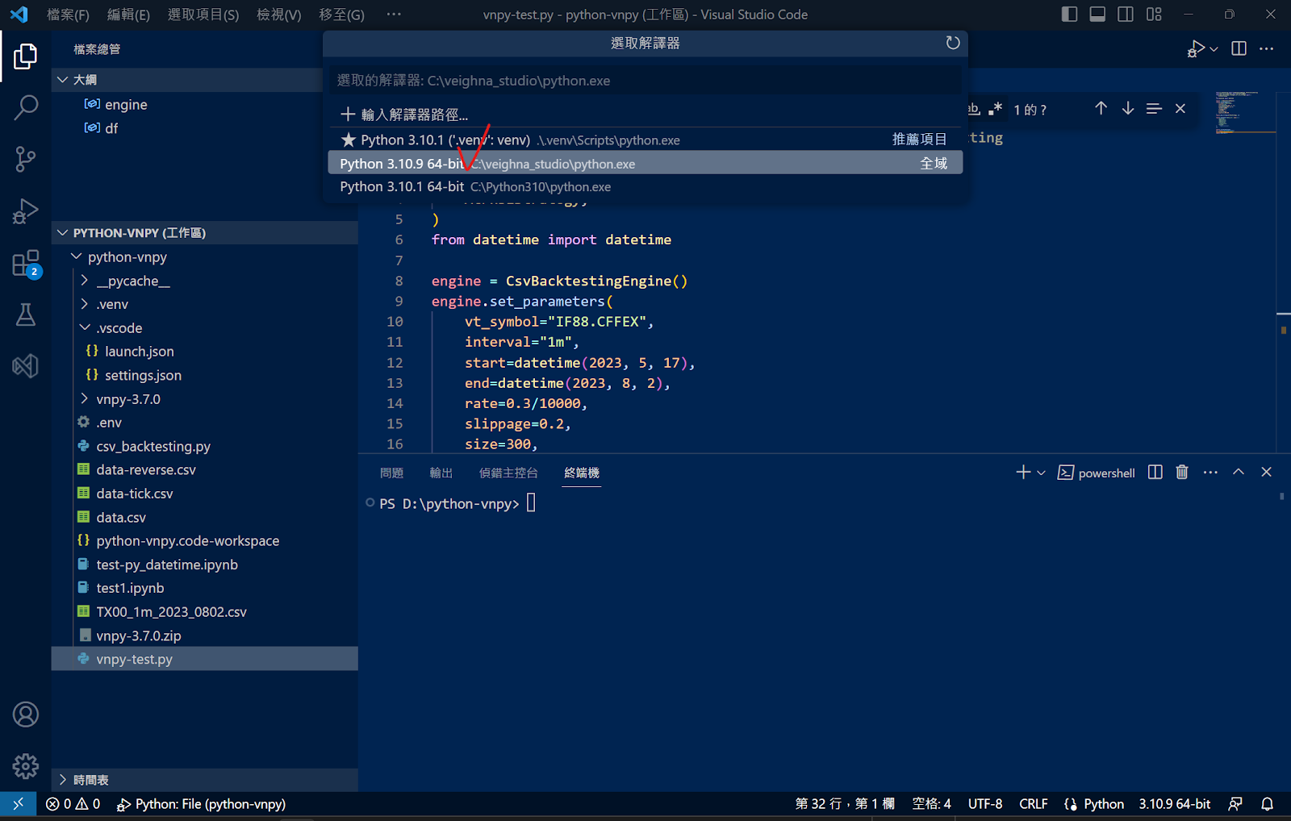
Task: Close the terminal panel
Action: click(x=1266, y=473)
